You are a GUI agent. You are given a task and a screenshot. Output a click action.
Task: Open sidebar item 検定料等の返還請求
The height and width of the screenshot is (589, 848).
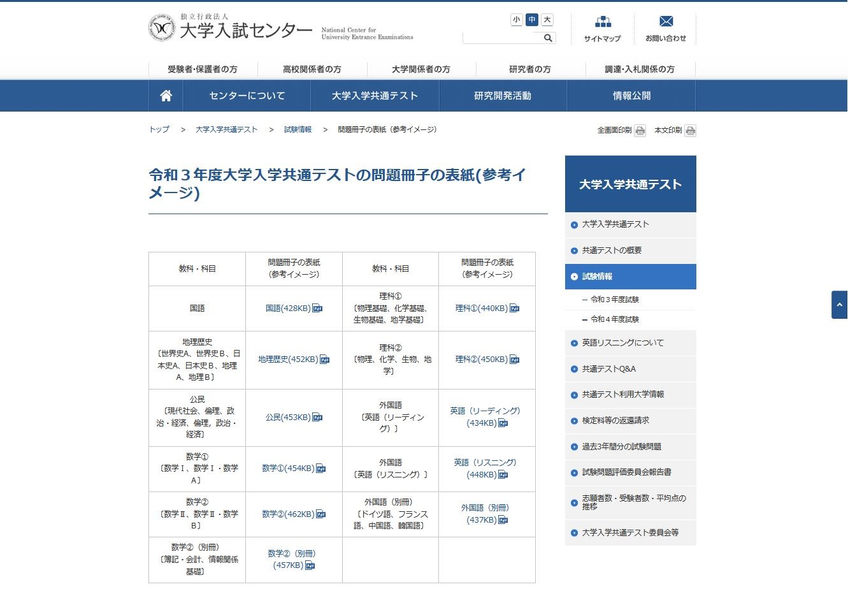pyautogui.click(x=631, y=421)
